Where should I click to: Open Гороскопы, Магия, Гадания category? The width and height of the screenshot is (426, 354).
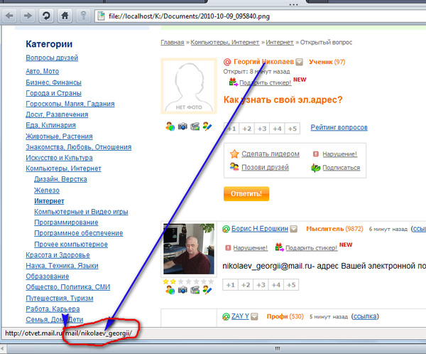coord(70,104)
